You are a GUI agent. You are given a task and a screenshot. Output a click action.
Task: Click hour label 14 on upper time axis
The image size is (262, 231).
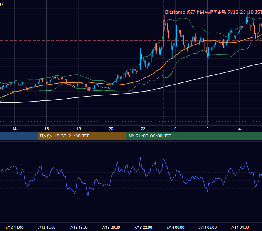click(14, 129)
